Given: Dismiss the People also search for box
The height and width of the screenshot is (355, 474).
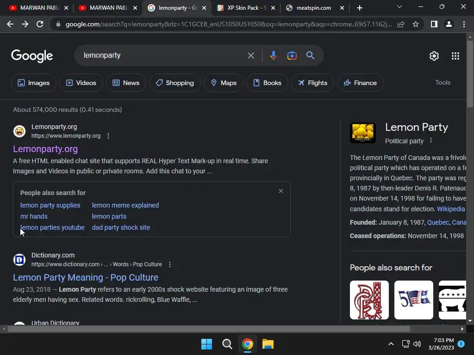Looking at the screenshot, I should coord(281,191).
